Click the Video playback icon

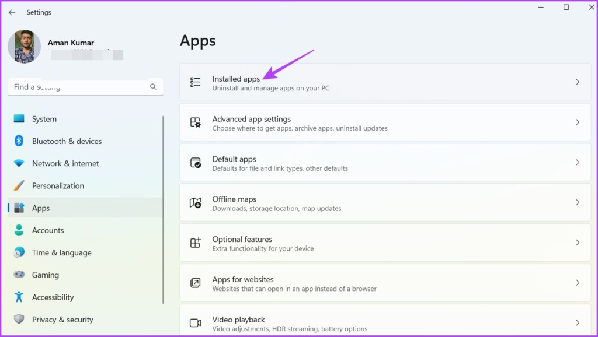point(194,322)
